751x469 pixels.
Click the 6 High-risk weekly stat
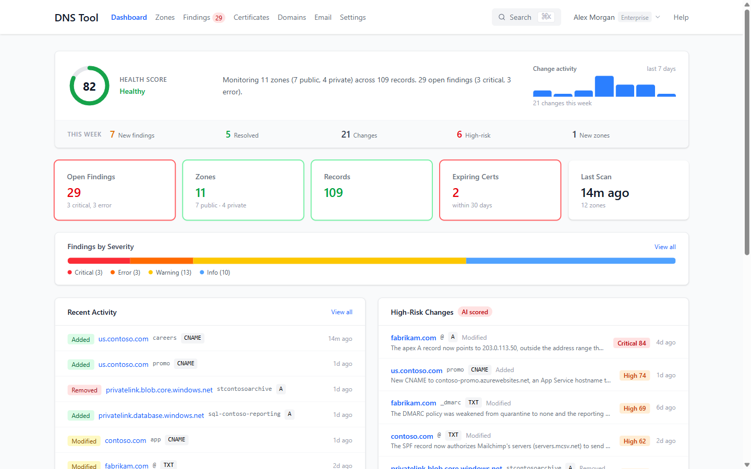[x=474, y=134]
